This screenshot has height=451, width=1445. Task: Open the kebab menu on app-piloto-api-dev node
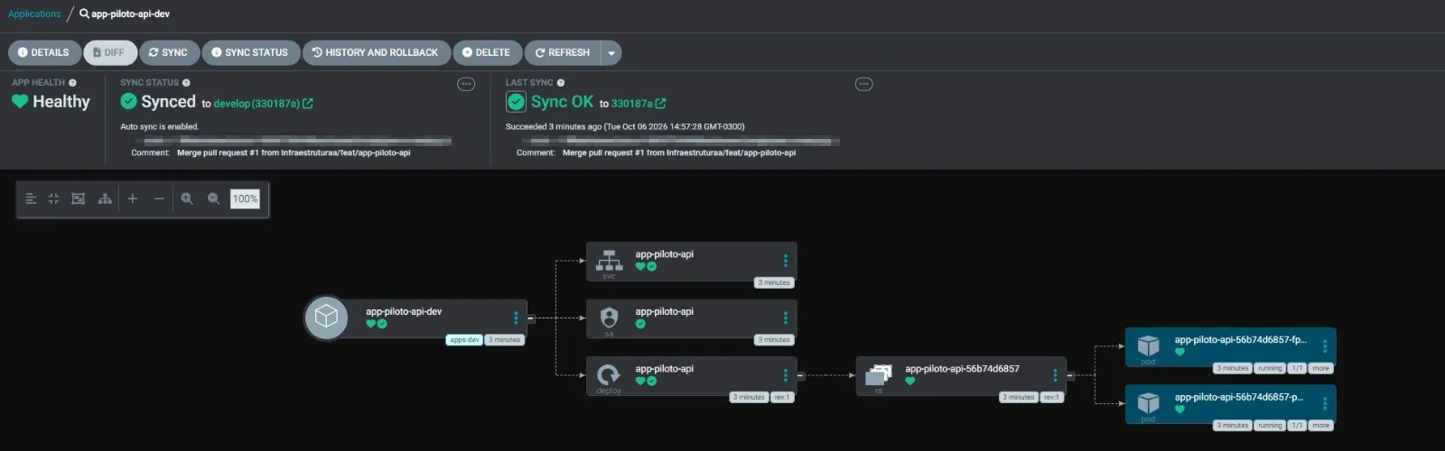[516, 318]
